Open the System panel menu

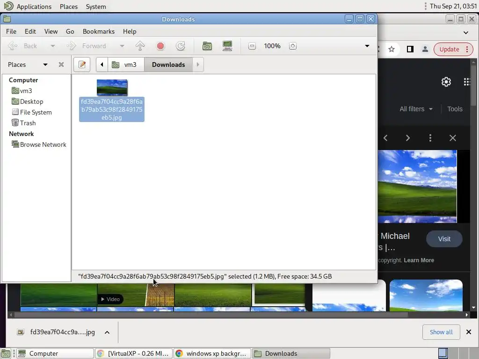click(x=96, y=7)
